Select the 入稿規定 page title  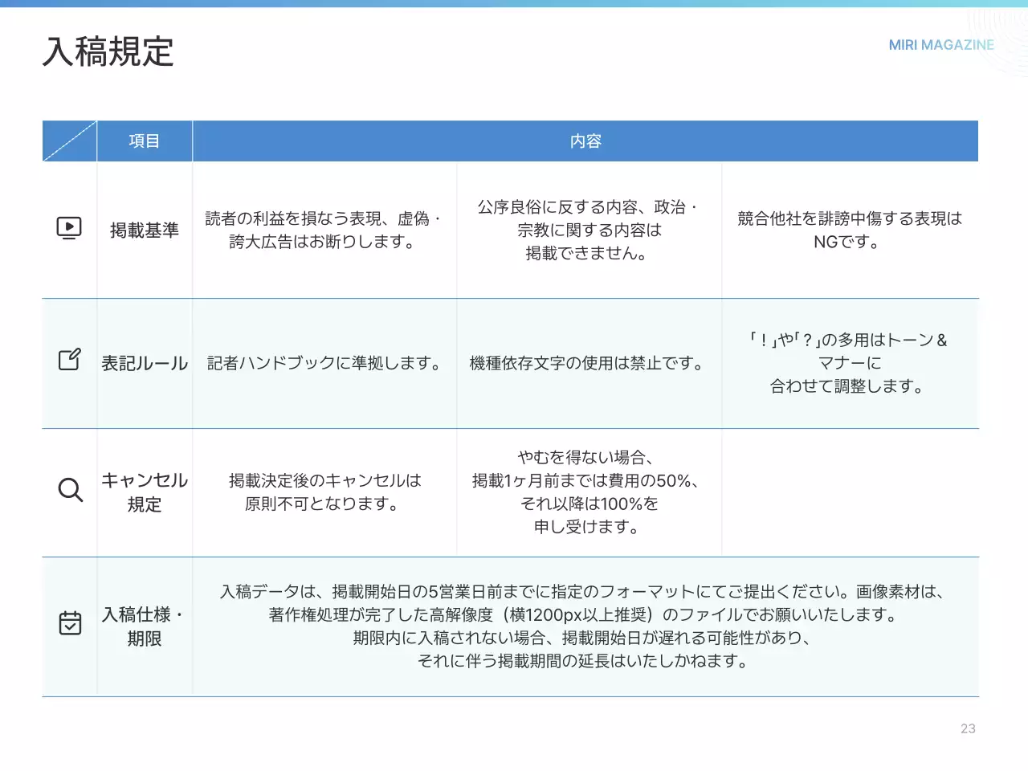click(108, 54)
